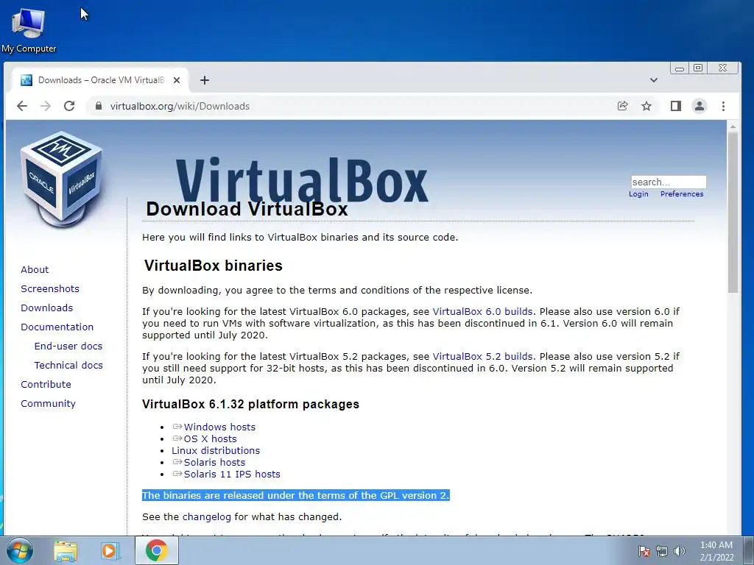The height and width of the screenshot is (565, 754).
Task: Focus the site search box
Action: (669, 182)
